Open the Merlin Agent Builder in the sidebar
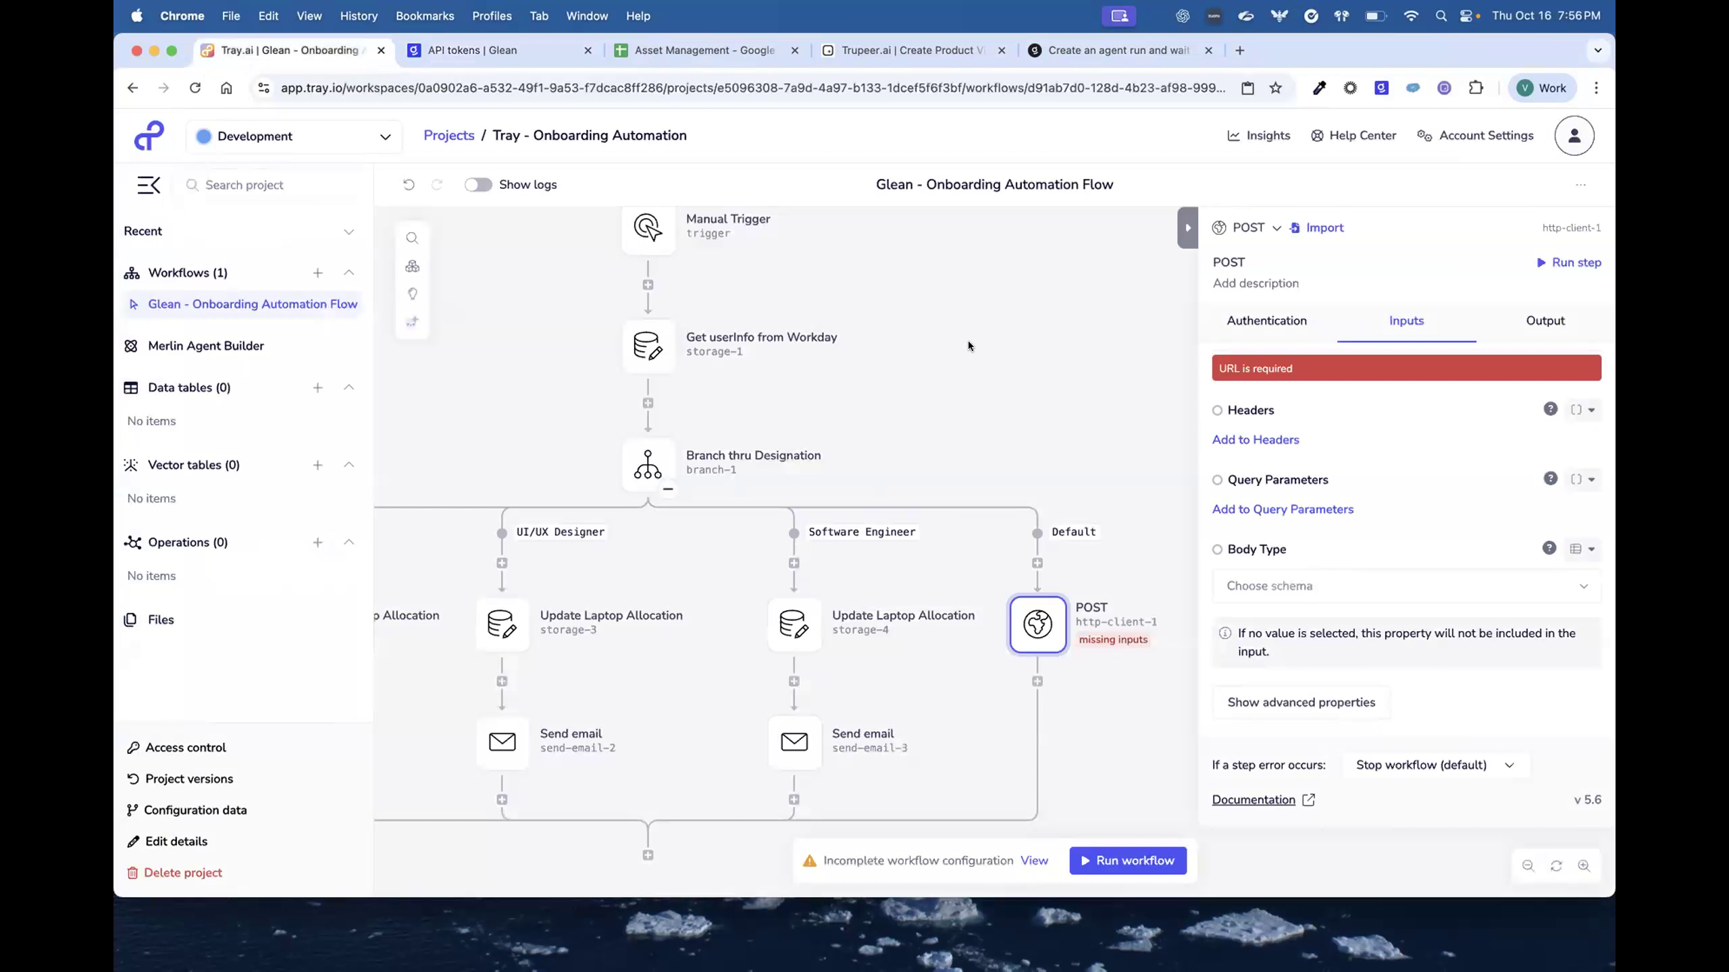This screenshot has width=1729, height=972. click(x=206, y=346)
